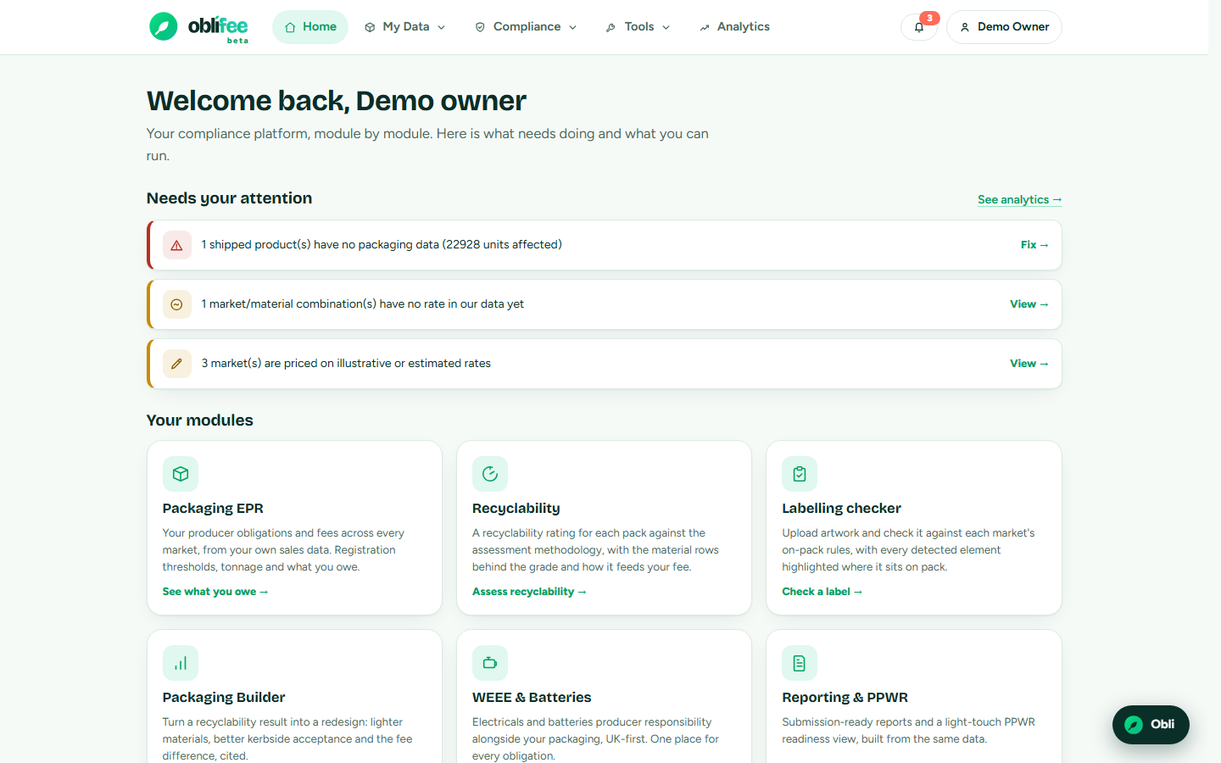Follow the See analytics link
1221x763 pixels.
pos(1019,200)
